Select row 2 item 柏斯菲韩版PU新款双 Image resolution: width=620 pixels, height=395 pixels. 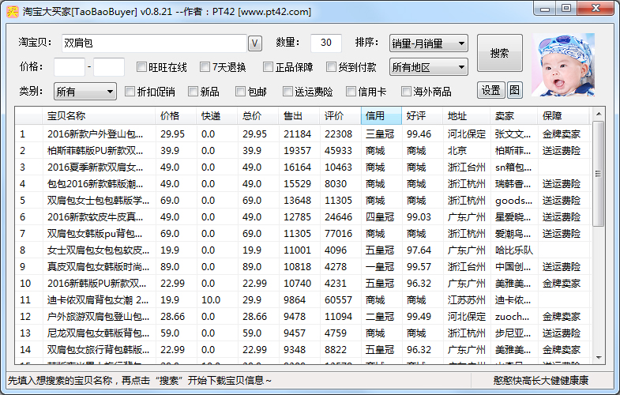click(303, 151)
